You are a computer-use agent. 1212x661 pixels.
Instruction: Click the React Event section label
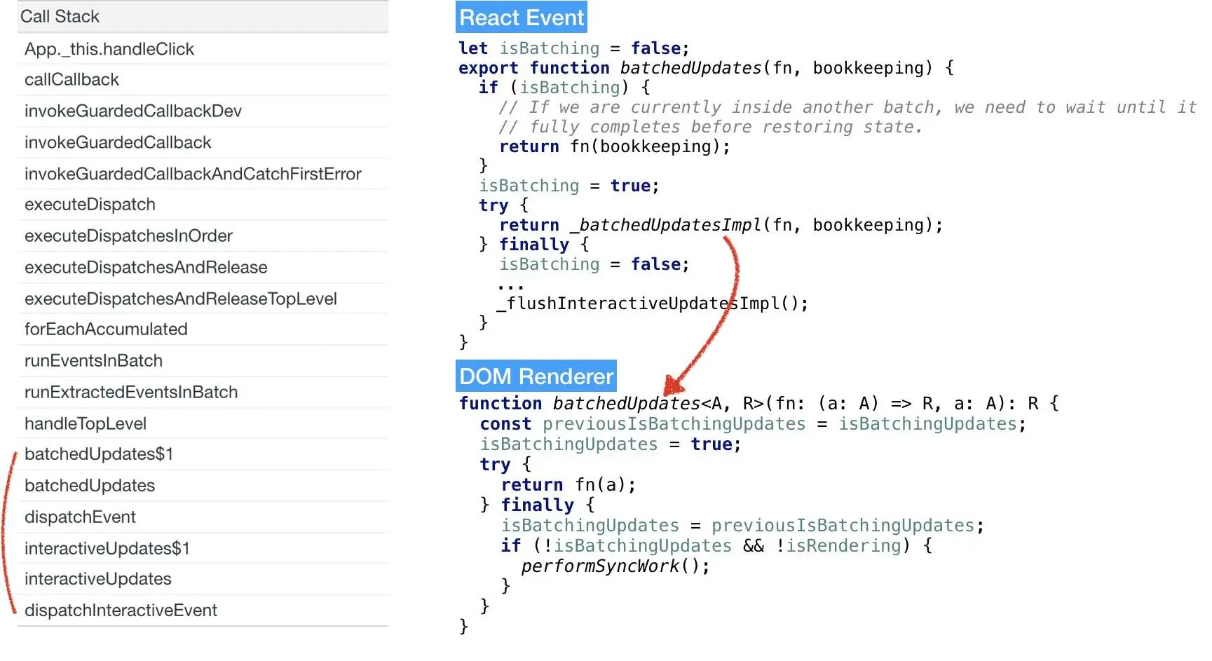pos(522,18)
